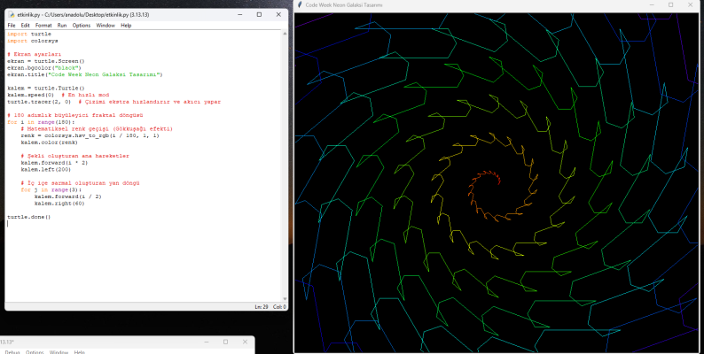This screenshot has height=354, width=704.
Task: Click the etkinlik.py file icon in title bar
Action: [x=12, y=15]
